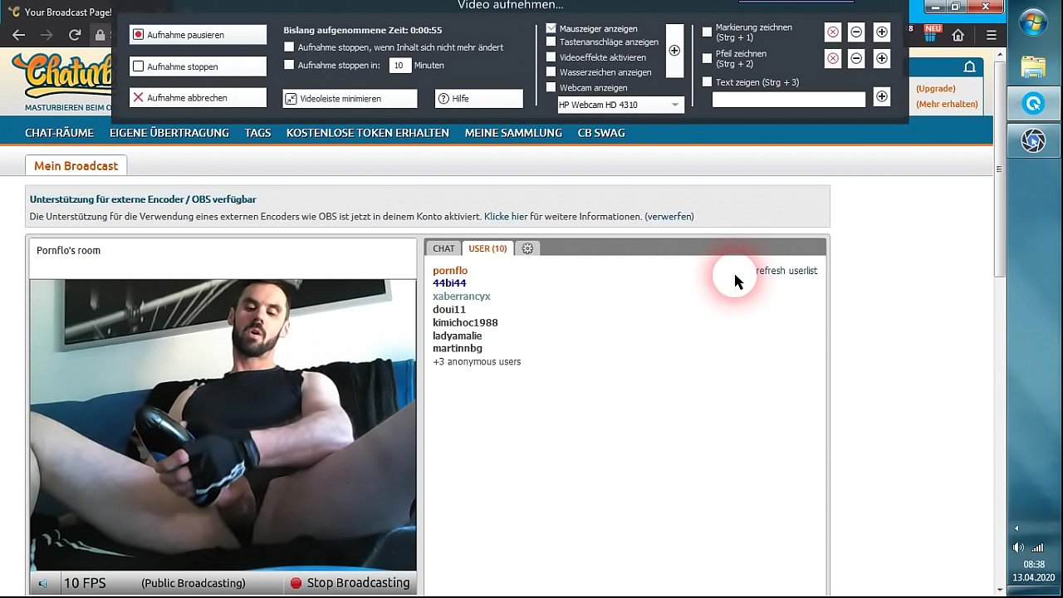Click the notification bell icon

[x=969, y=66]
